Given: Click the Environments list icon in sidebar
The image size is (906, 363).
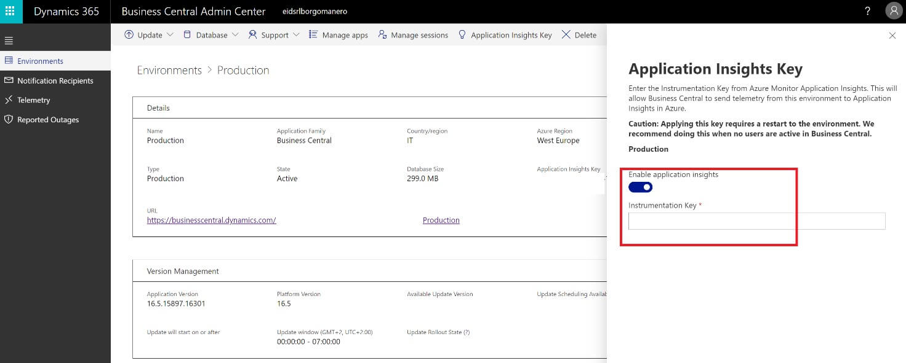Looking at the screenshot, I should 9,61.
